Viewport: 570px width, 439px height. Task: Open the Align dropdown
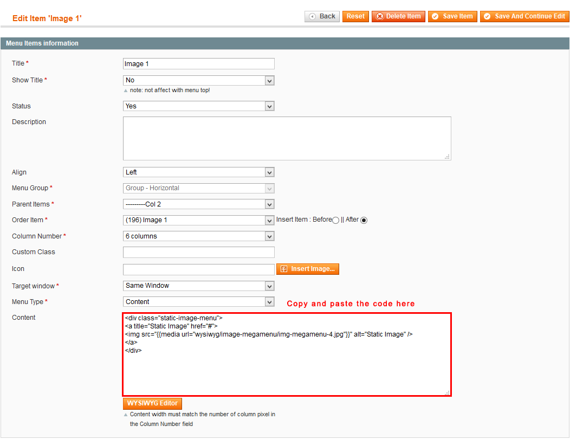(198, 172)
